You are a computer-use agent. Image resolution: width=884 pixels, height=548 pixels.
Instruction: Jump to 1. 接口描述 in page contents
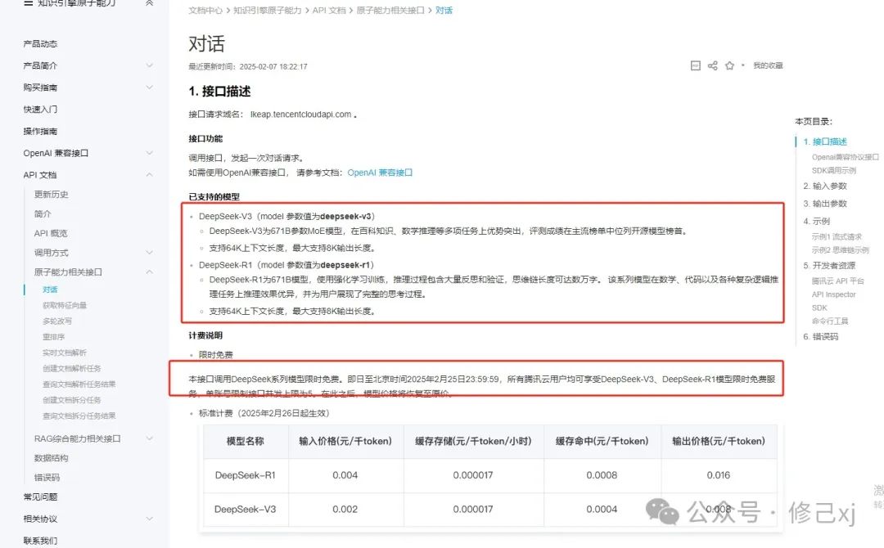pyautogui.click(x=825, y=141)
